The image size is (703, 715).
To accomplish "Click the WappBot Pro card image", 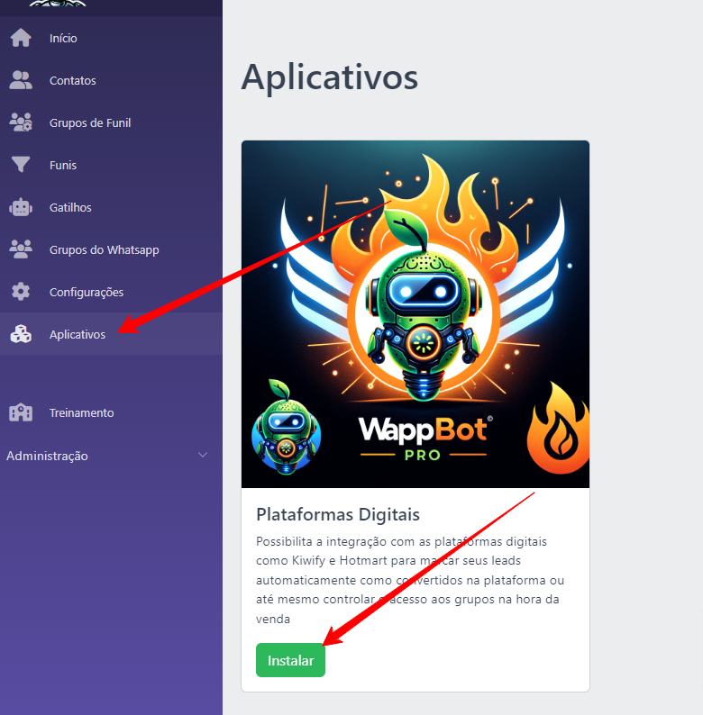I will (x=415, y=314).
